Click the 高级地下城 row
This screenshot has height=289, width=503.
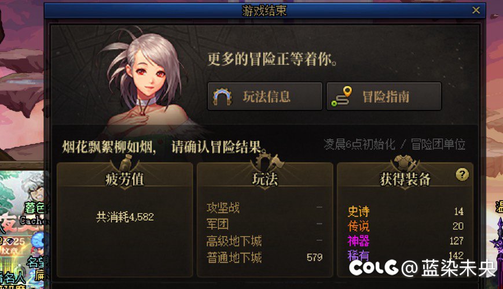point(265,240)
